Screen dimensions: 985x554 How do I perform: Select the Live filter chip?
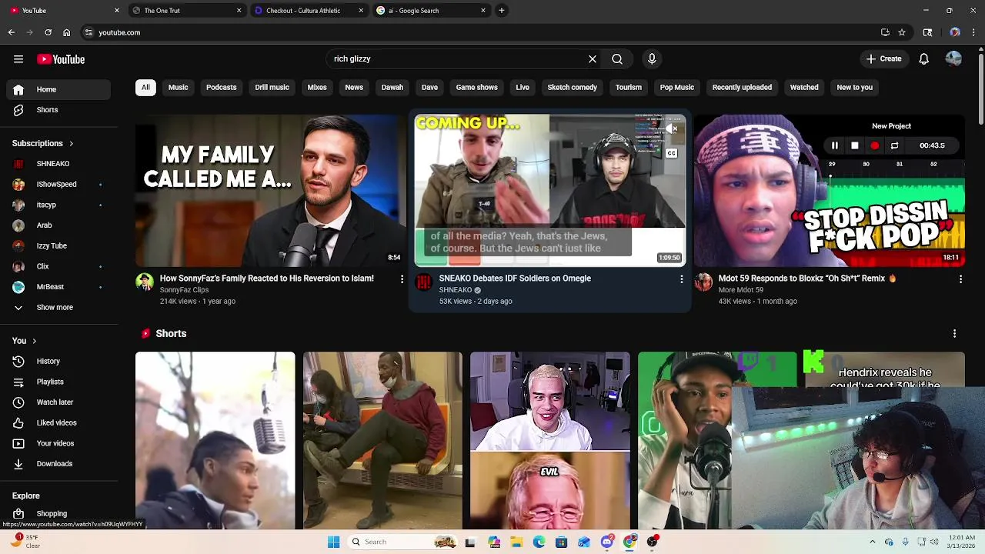coord(523,88)
